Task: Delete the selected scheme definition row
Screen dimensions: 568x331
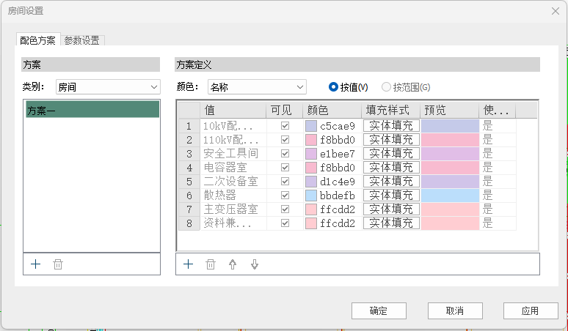Action: (211, 264)
